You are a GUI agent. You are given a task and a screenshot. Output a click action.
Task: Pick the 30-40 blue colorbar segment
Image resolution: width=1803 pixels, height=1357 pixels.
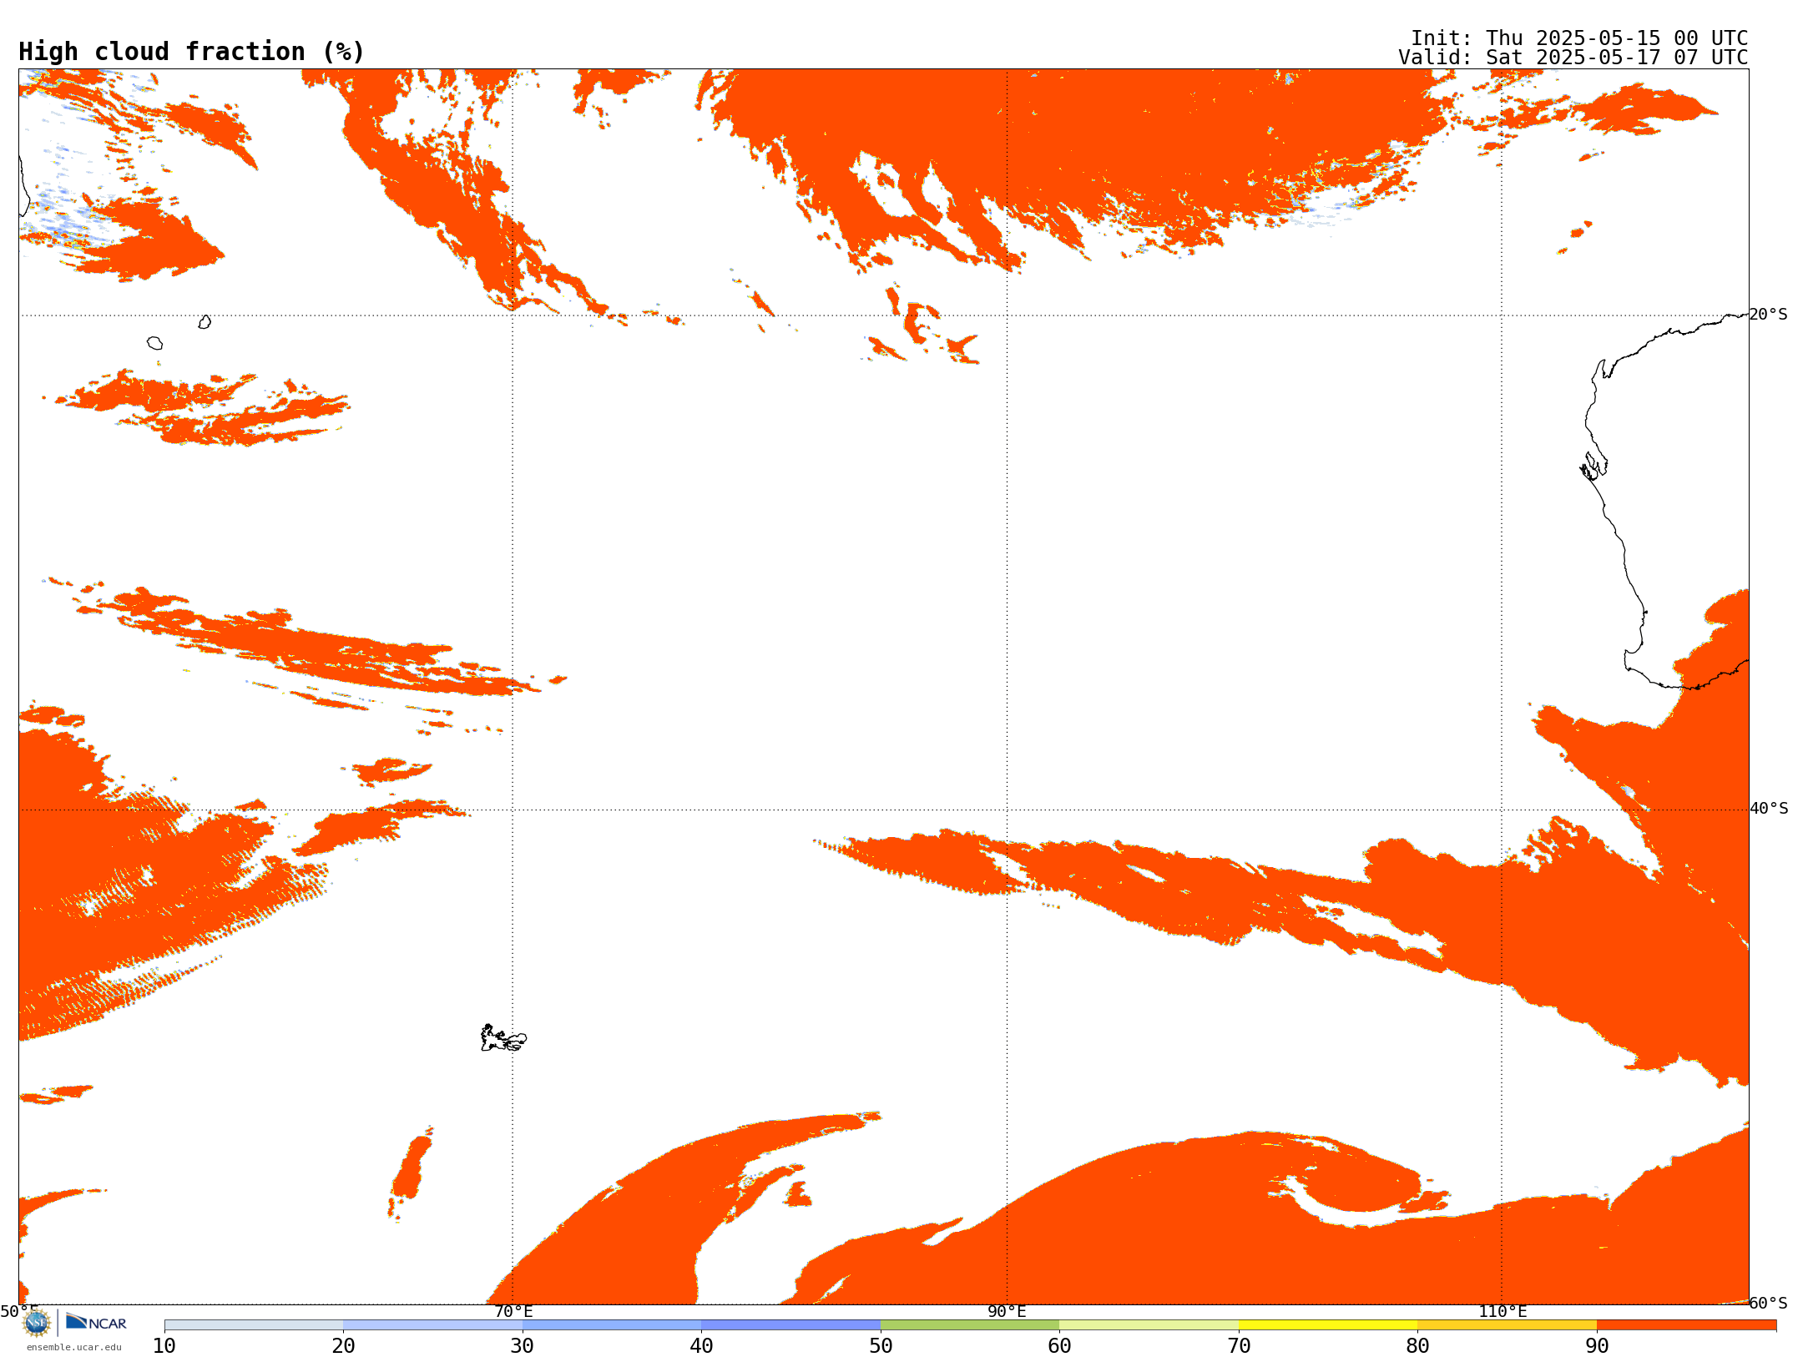[x=612, y=1325]
